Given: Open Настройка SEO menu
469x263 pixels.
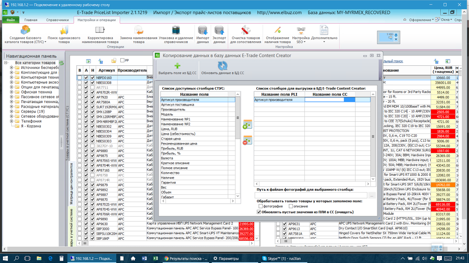Looking at the screenshot, I should (x=301, y=34).
